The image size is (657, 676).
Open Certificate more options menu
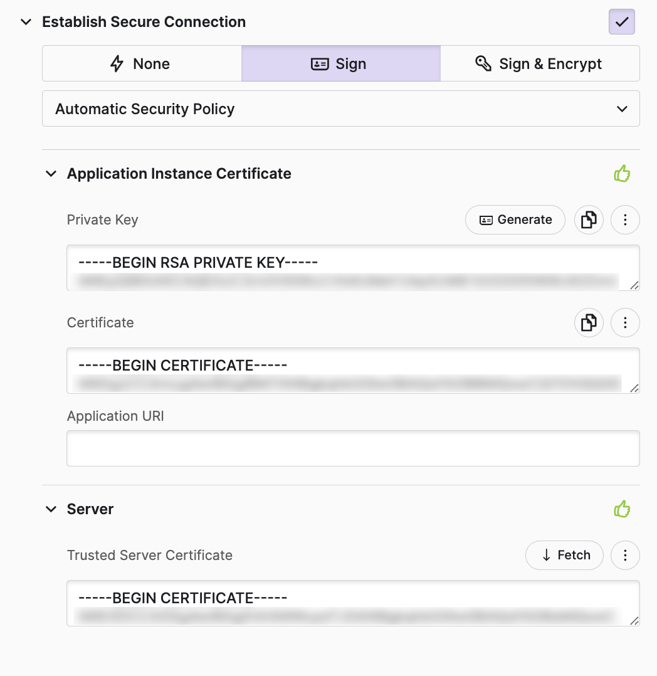click(x=625, y=323)
